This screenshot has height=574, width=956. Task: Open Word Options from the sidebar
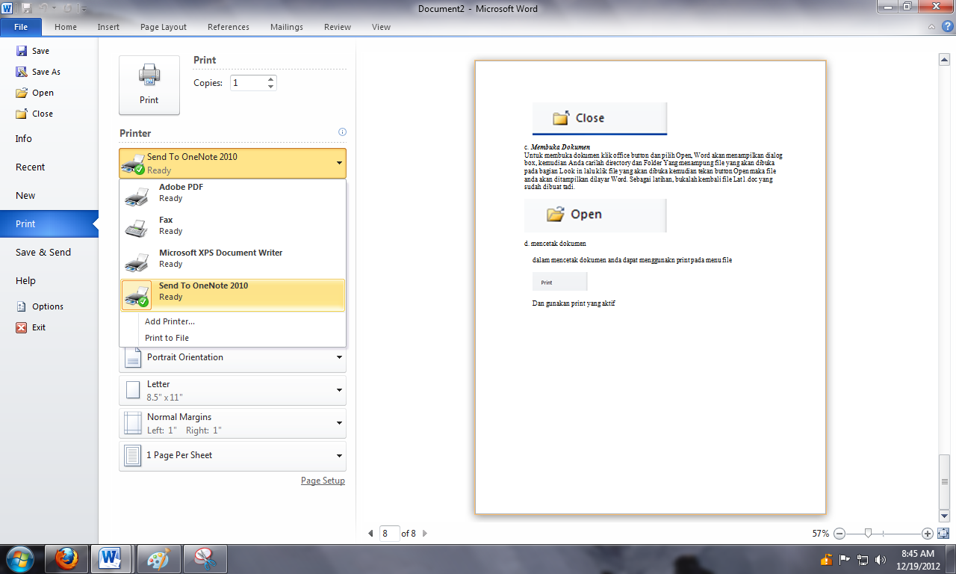click(x=40, y=306)
